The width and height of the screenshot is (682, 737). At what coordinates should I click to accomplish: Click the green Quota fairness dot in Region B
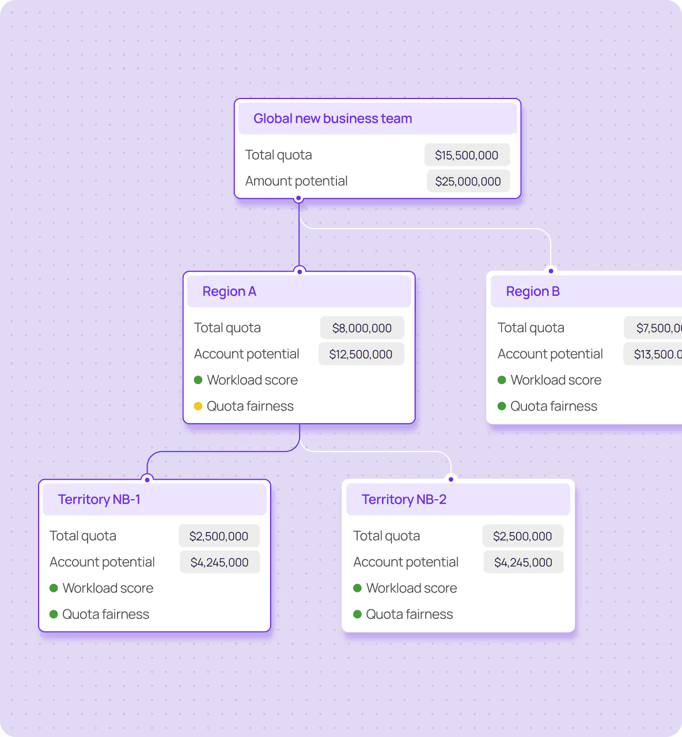point(502,406)
